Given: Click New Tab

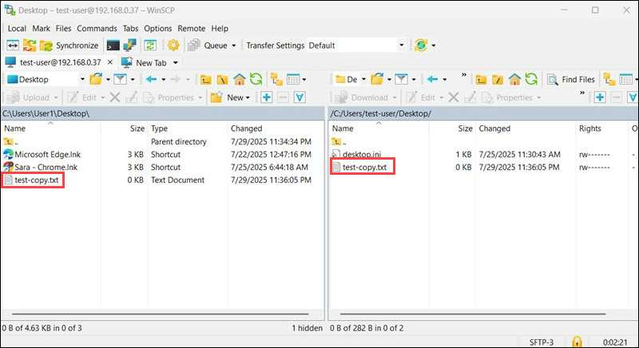Looking at the screenshot, I should coord(145,63).
